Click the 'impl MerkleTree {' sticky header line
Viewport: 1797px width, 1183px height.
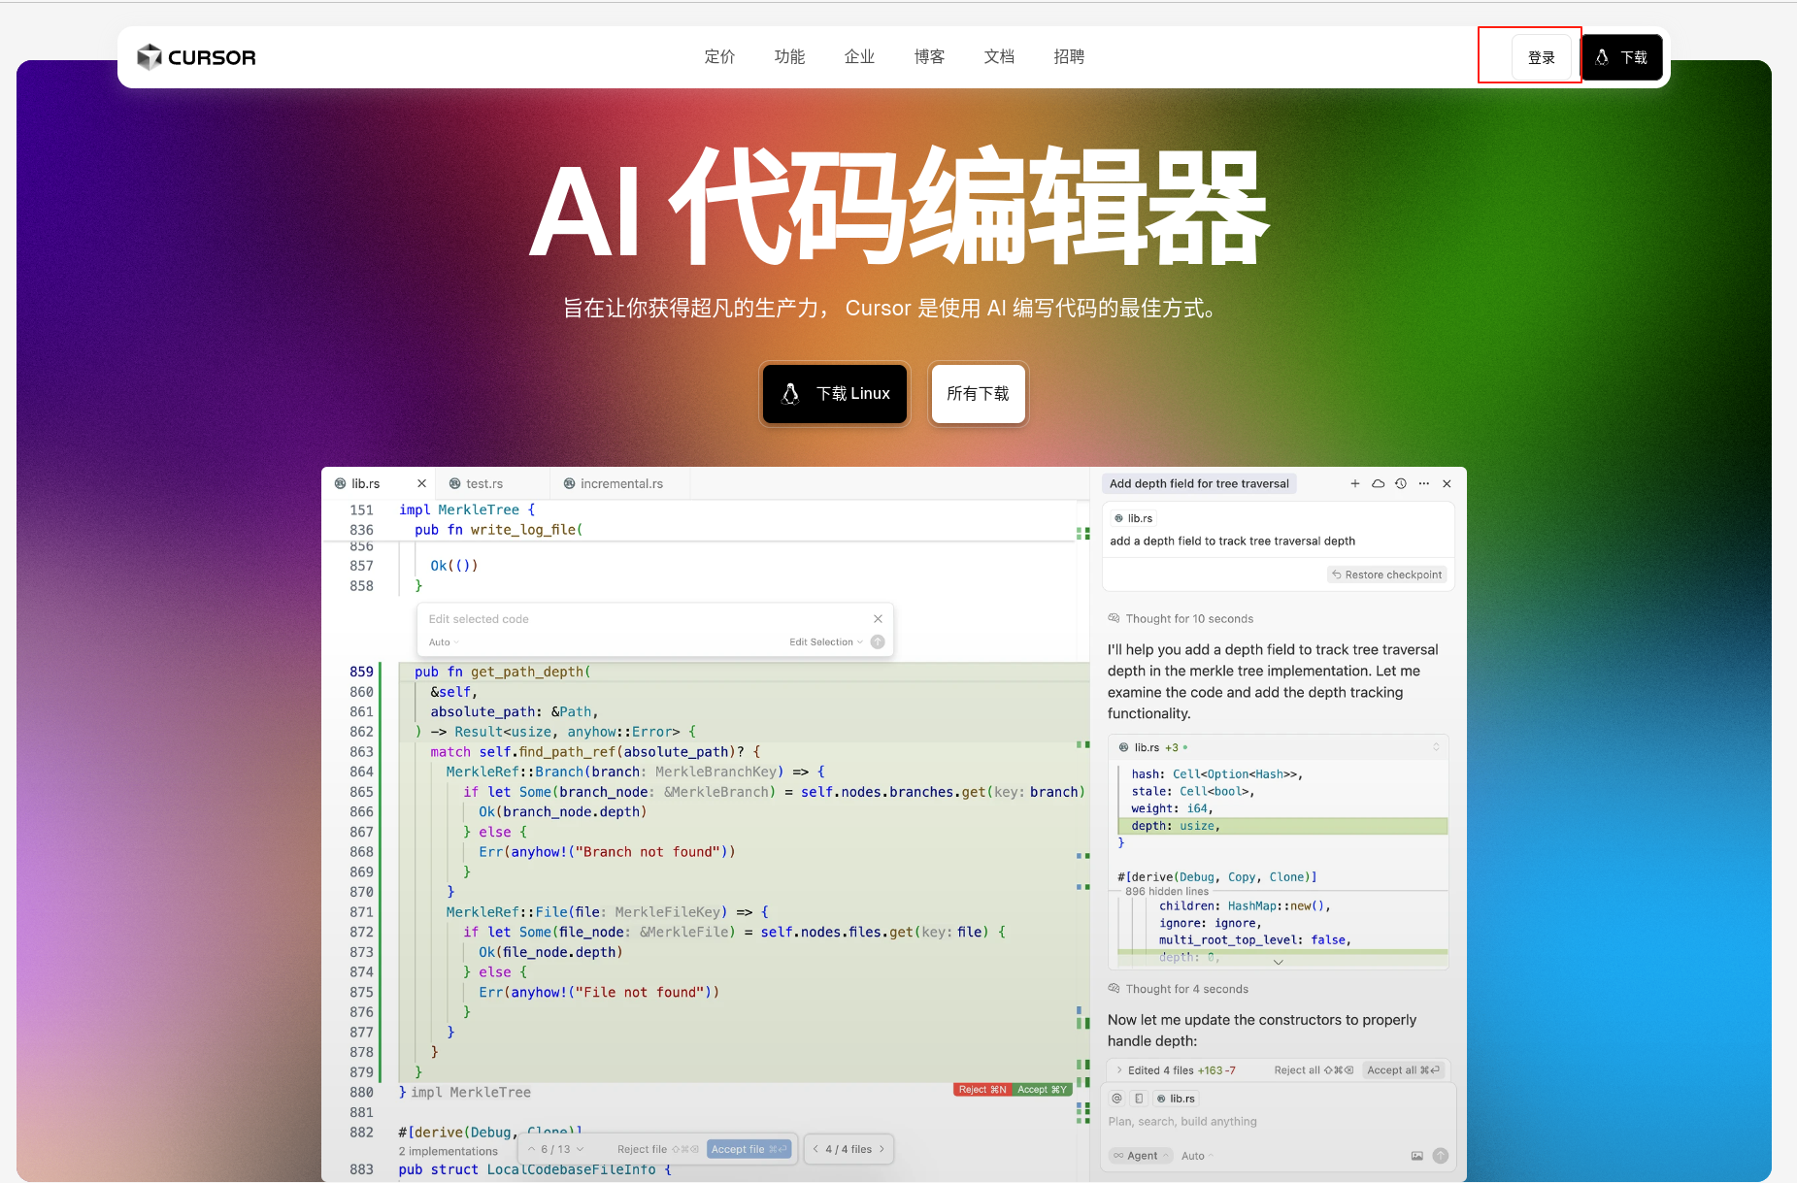467,509
